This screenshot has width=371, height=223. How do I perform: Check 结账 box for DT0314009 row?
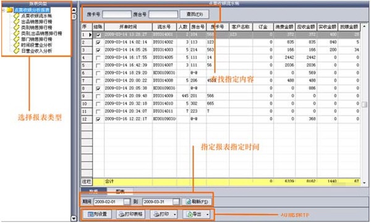[98, 96]
